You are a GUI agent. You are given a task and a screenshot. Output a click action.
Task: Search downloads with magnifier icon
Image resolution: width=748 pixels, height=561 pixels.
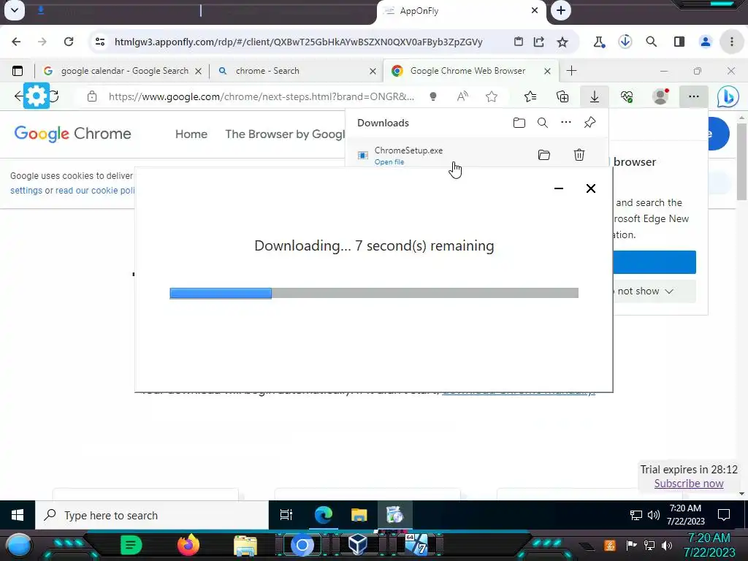[543, 123]
